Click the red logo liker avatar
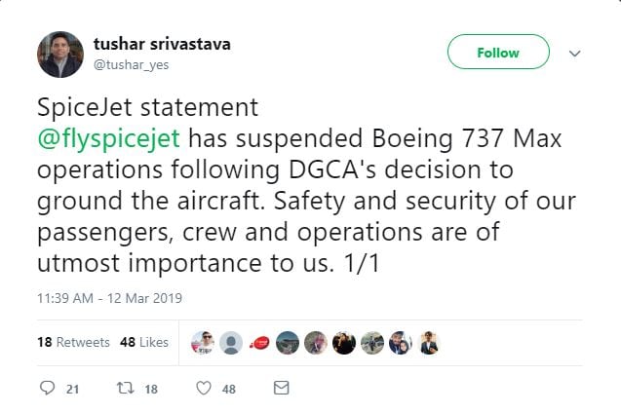Viewport: 621px width, 413px height. [x=259, y=342]
